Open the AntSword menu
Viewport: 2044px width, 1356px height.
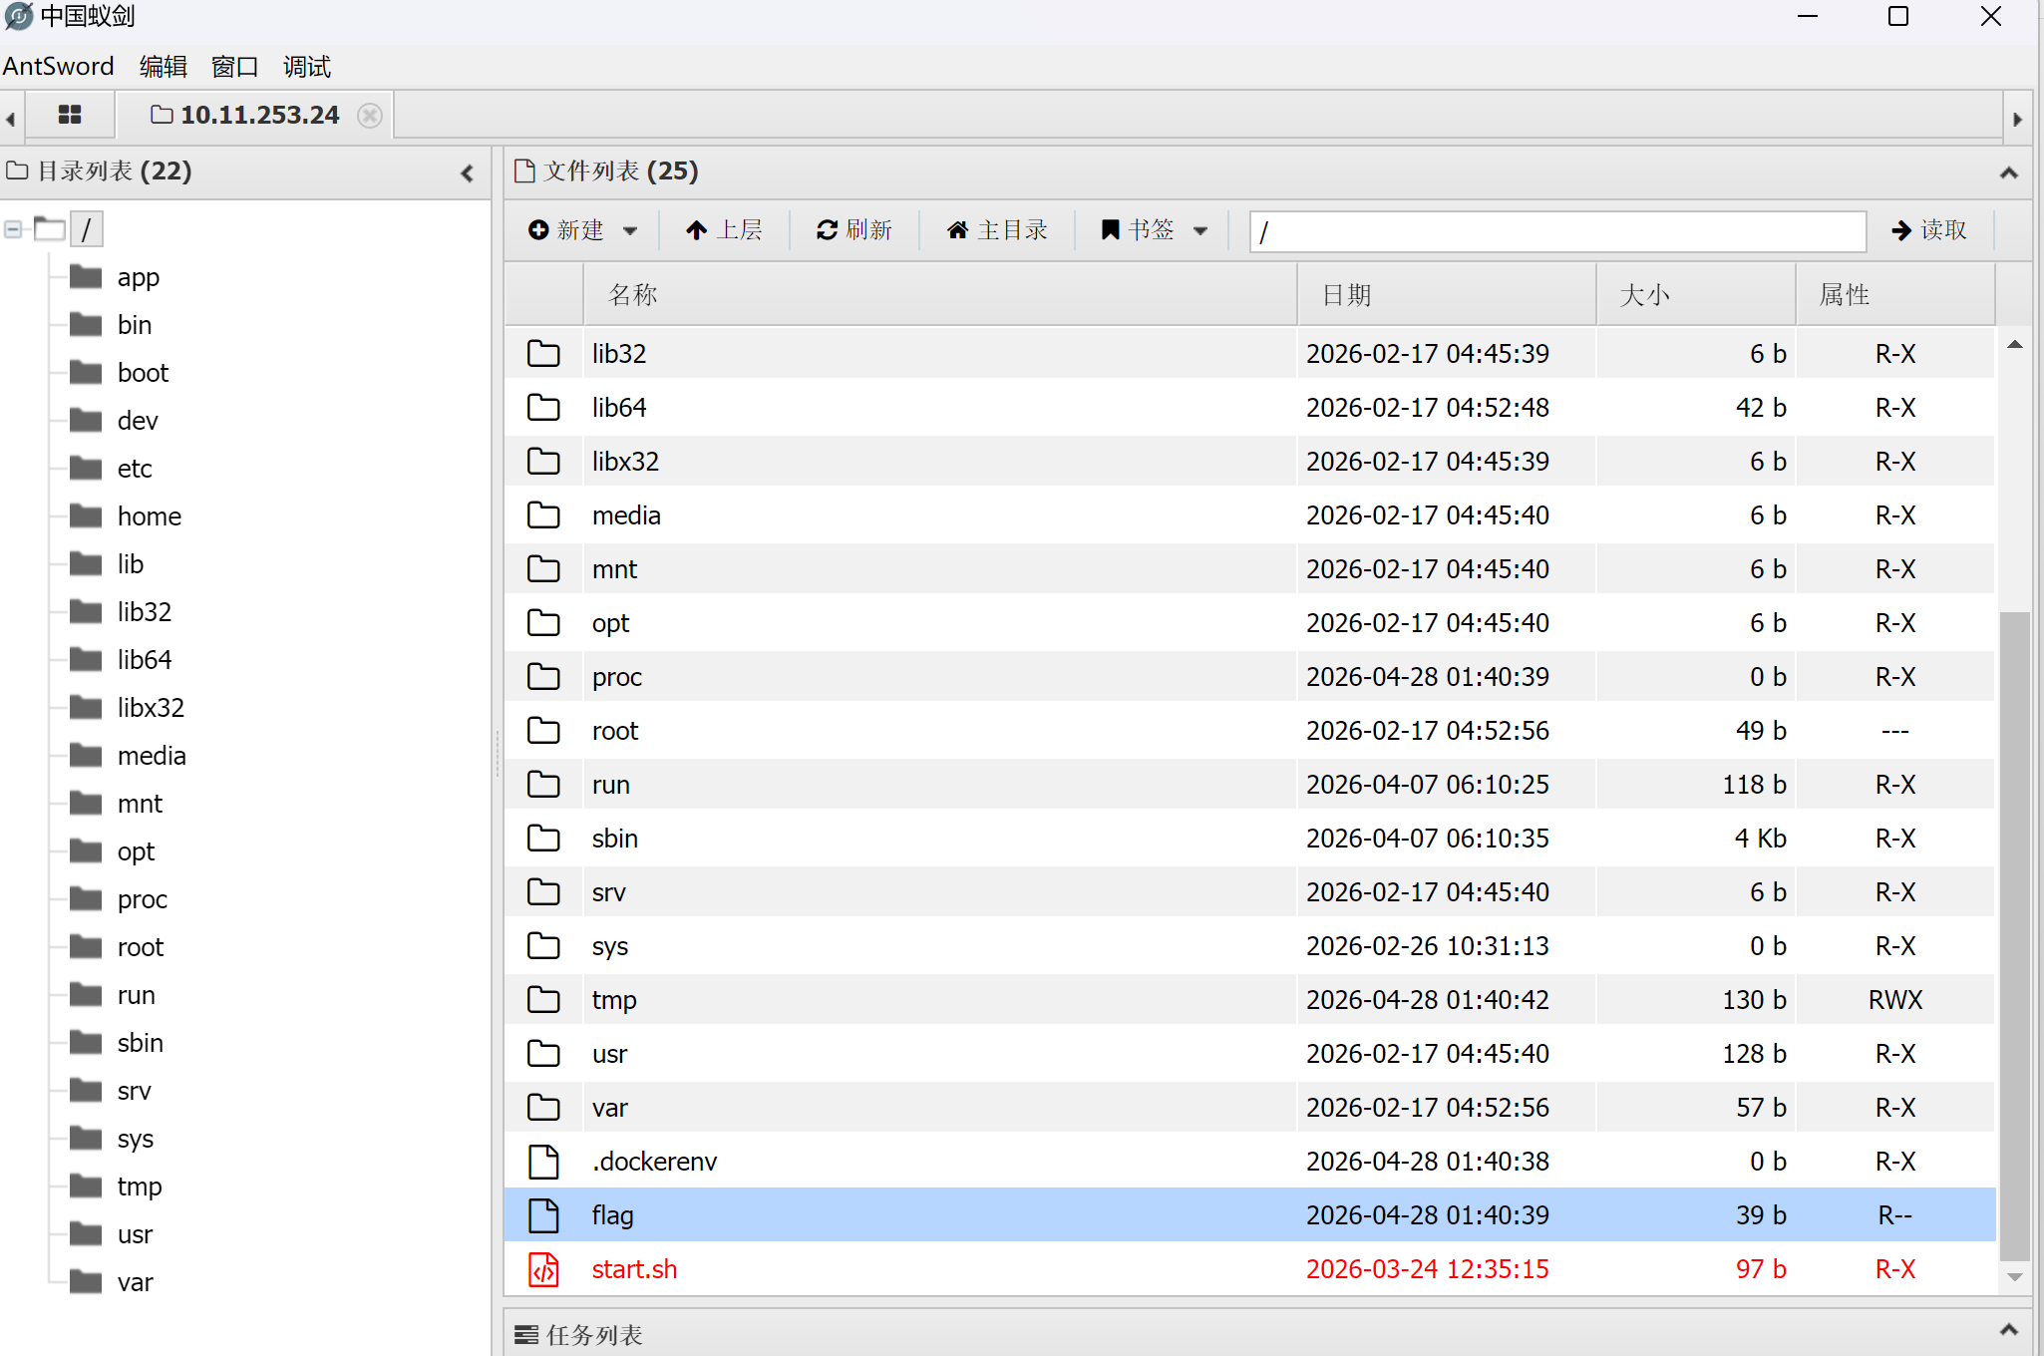(58, 67)
